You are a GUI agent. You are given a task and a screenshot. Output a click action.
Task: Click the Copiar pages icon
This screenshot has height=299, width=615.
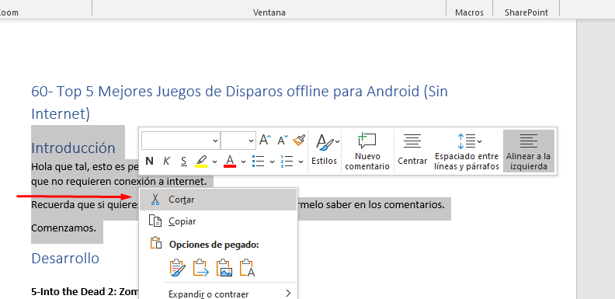[x=155, y=221]
